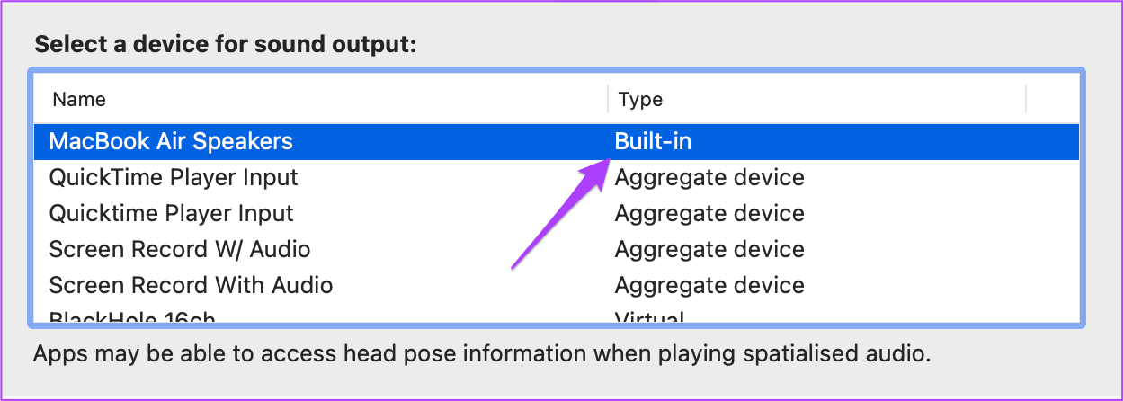The width and height of the screenshot is (1124, 401).
Task: Select MacBook Air Speakers output device
Action: [x=557, y=141]
